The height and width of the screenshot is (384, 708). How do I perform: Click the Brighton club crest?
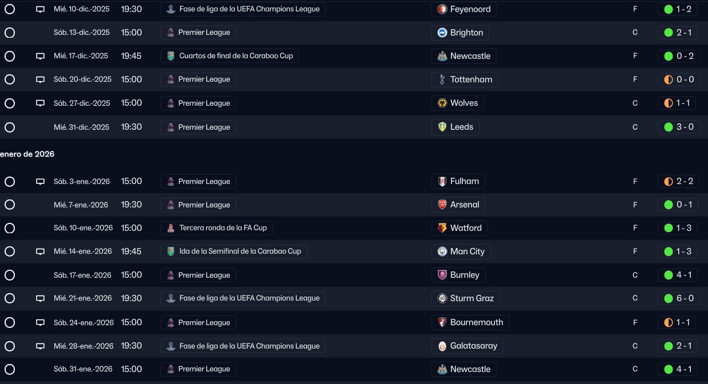pyautogui.click(x=442, y=33)
